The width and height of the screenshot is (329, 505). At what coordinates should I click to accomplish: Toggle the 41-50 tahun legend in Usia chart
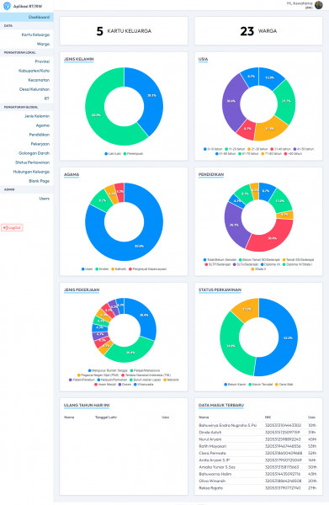pyautogui.click(x=304, y=149)
